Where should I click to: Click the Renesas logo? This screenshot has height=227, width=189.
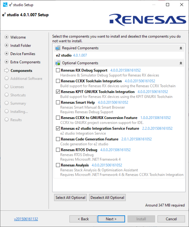(148, 20)
